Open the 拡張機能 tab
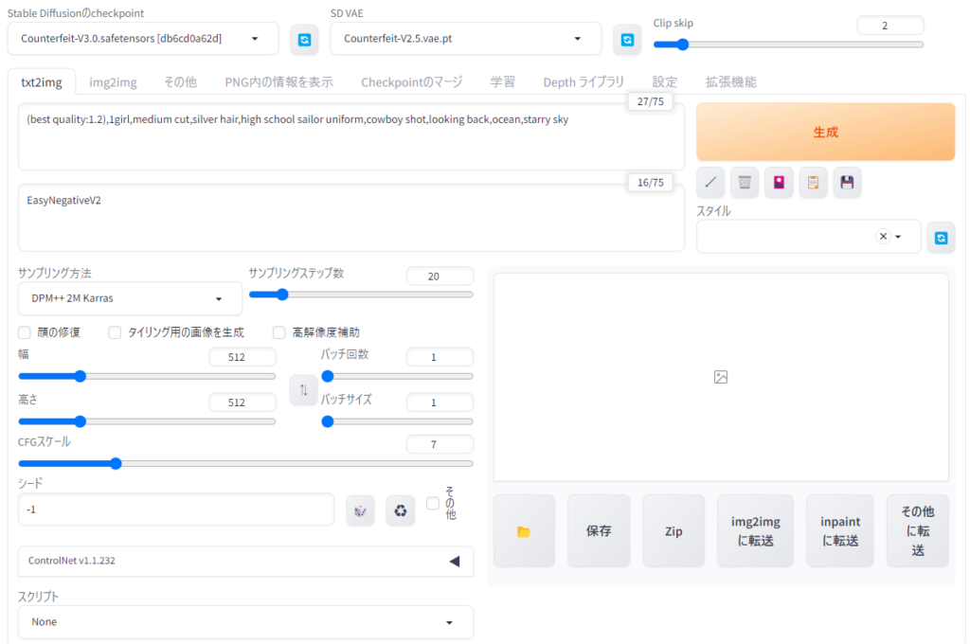Viewport: 970px width, 644px height. [x=730, y=82]
